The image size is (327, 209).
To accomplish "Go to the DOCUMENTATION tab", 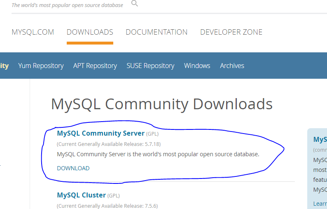I will [156, 32].
